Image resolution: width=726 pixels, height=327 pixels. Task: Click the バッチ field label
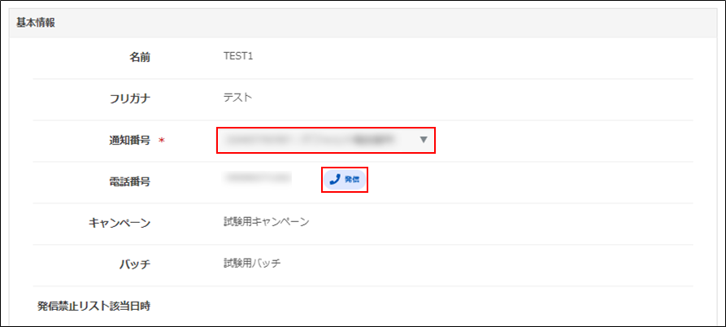[x=134, y=264]
